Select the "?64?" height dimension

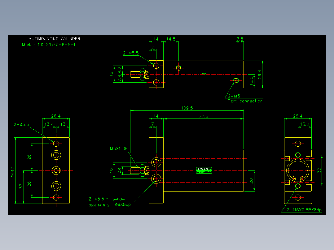click(13, 172)
